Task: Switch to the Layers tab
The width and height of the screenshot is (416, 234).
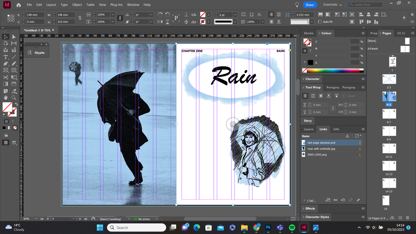Action: [x=309, y=129]
